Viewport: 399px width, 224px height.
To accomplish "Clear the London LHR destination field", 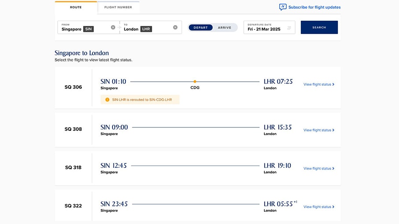I will click(176, 27).
